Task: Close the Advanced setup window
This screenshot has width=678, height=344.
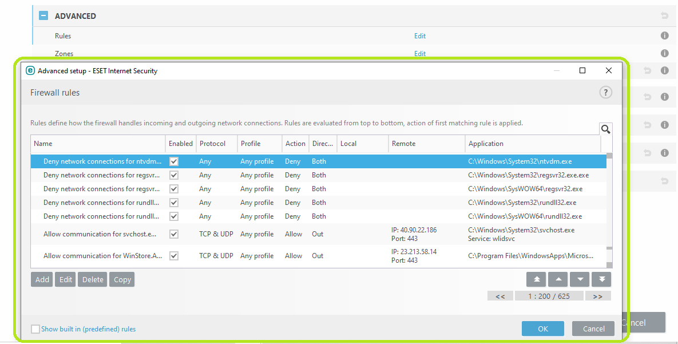Action: point(608,70)
